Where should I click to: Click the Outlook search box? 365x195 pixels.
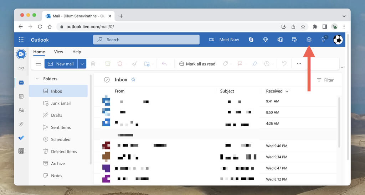[146, 39]
